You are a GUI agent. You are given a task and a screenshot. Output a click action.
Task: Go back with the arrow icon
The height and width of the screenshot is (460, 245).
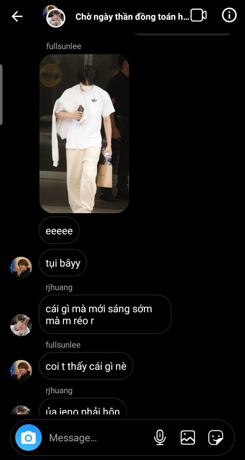pos(17,16)
